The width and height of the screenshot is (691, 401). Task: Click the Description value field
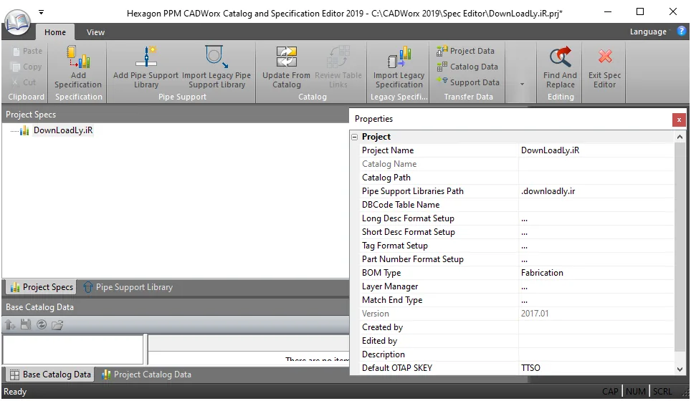pyautogui.click(x=596, y=354)
